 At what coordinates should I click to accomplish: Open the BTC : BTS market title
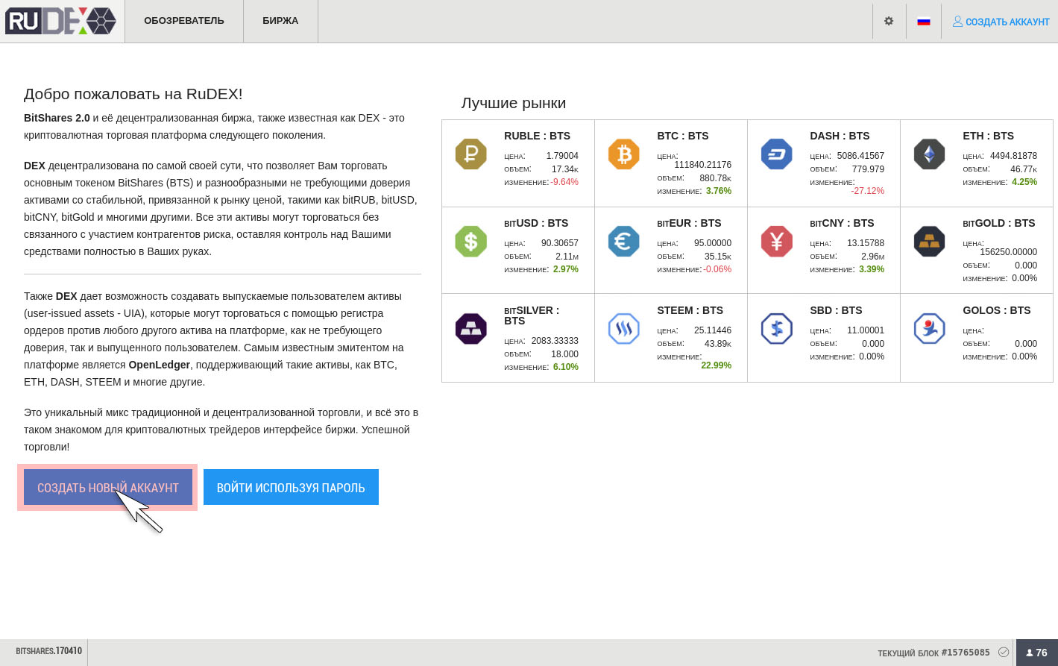pyautogui.click(x=683, y=136)
